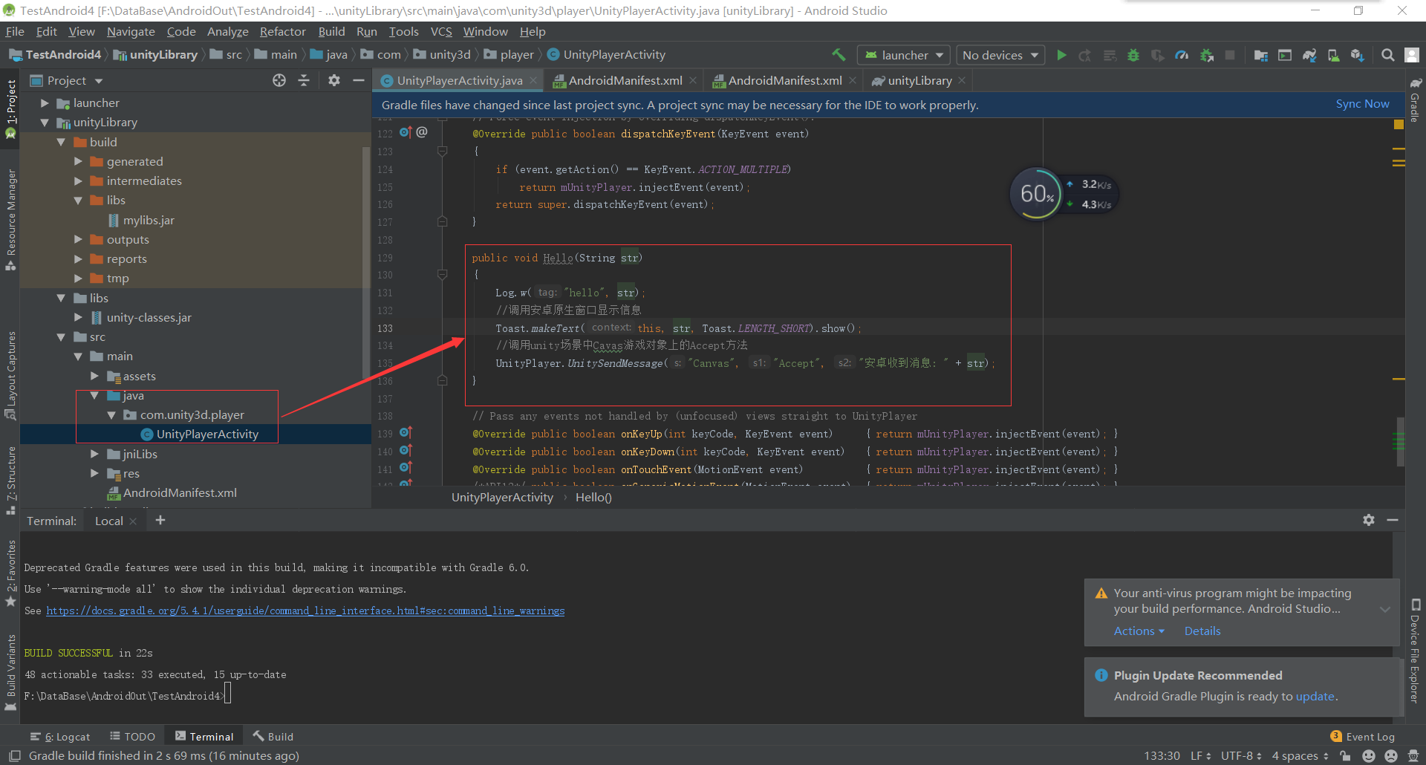Viewport: 1426px width, 765px height.
Task: Click the UTF-8 encoding selector
Action: coord(1241,755)
